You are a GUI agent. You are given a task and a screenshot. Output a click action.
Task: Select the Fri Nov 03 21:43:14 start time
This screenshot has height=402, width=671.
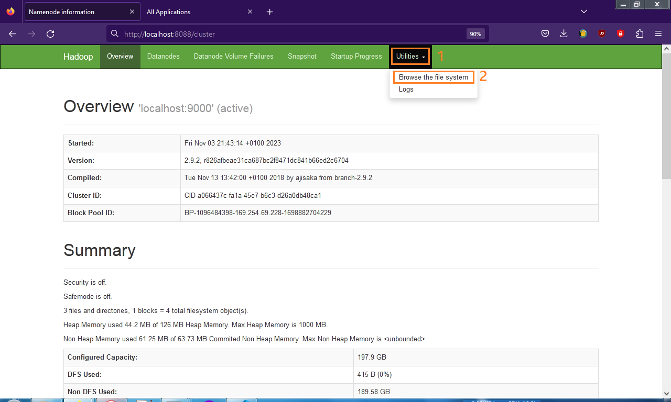(233, 143)
